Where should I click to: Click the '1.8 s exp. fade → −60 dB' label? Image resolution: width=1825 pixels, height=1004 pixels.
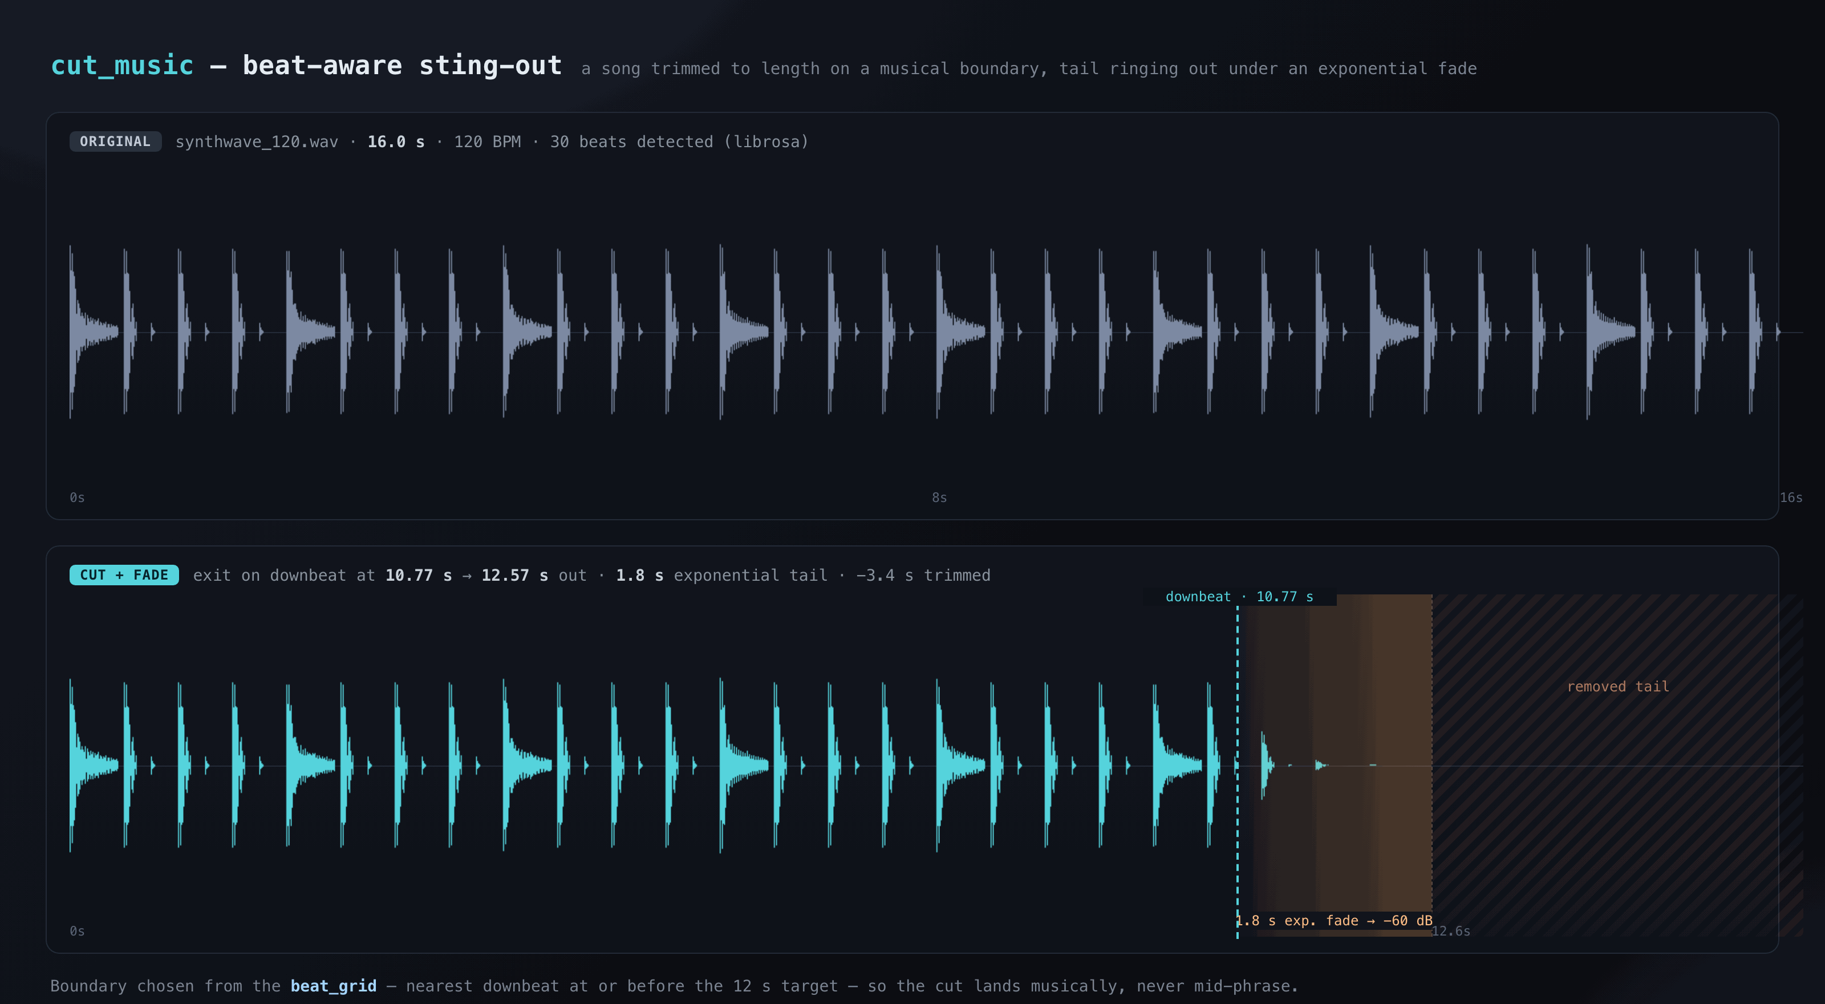[x=1335, y=920]
